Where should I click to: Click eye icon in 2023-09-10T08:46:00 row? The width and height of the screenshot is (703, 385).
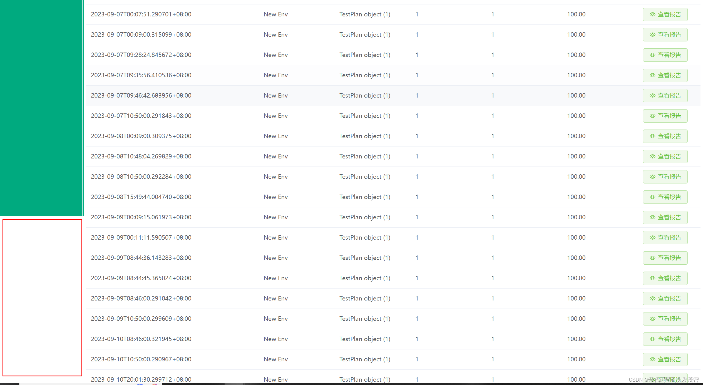coord(652,339)
